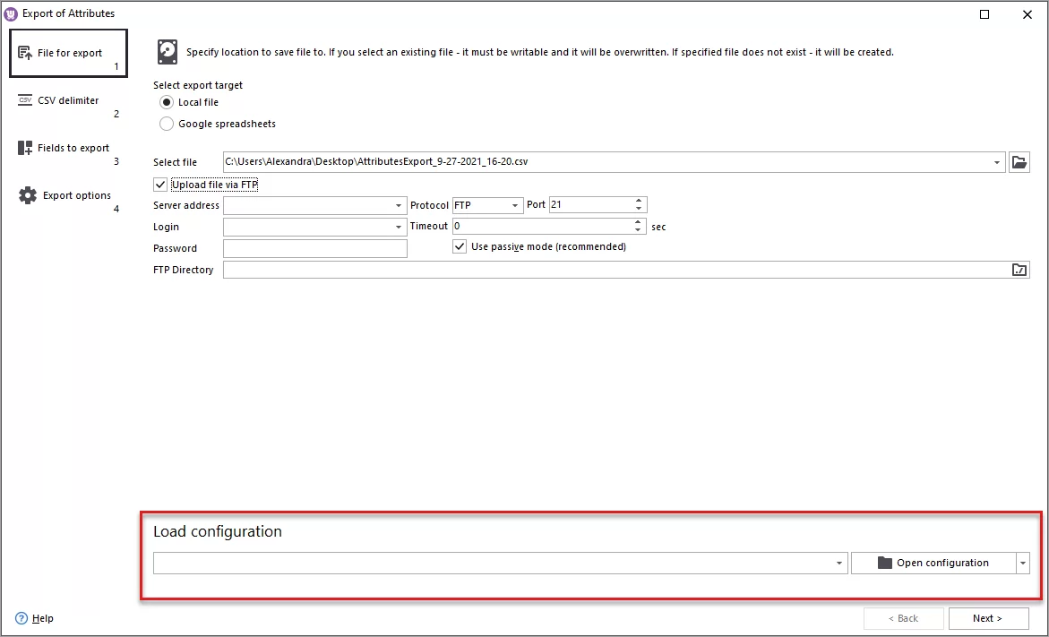Open the Protocol dropdown showing FTP
The width and height of the screenshot is (1049, 637).
(x=514, y=205)
